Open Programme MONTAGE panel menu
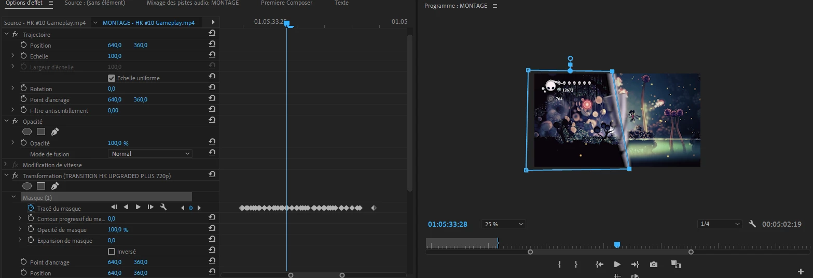The height and width of the screenshot is (278, 813). point(494,6)
